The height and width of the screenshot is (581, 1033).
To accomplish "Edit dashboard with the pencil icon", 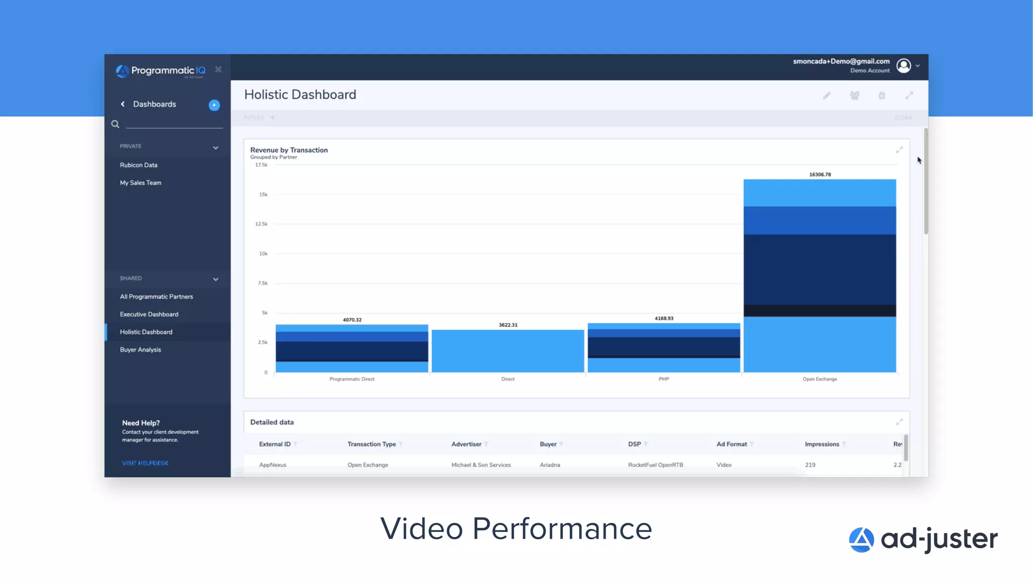I will pos(827,95).
